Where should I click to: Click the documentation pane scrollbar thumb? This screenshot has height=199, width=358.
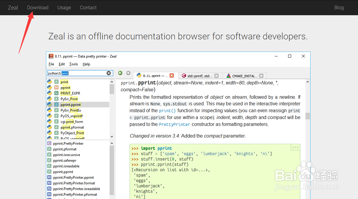[308, 116]
